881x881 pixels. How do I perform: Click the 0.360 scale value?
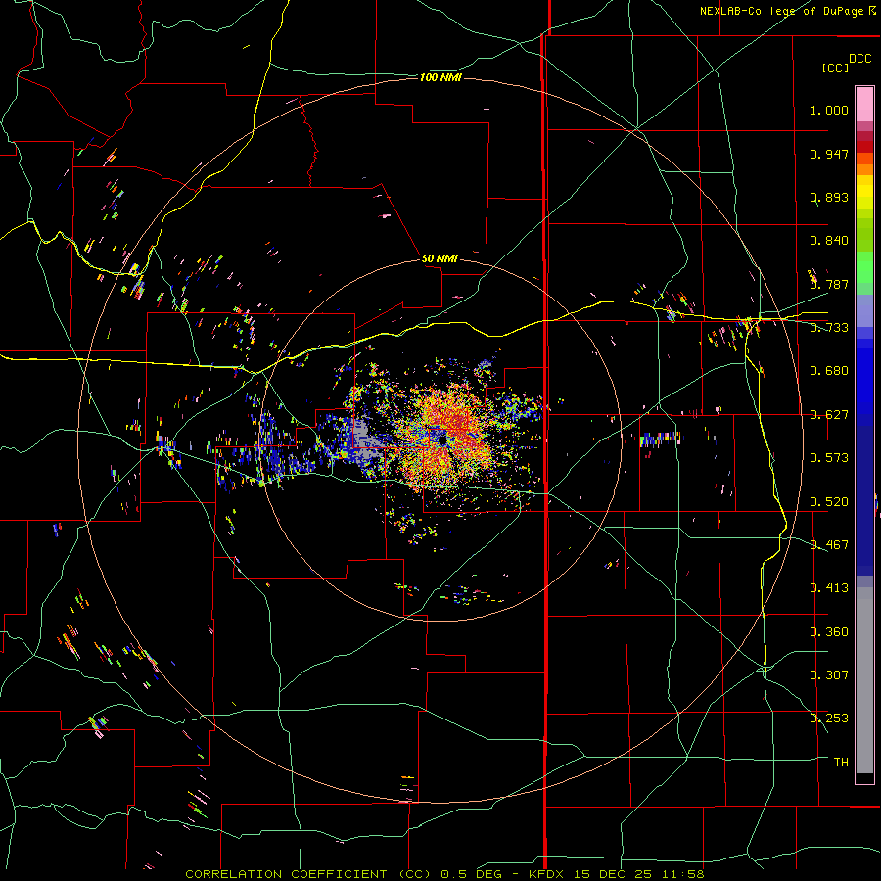(x=829, y=632)
